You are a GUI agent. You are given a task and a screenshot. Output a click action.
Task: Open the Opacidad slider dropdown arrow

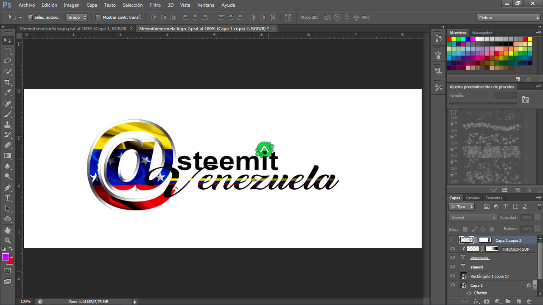(537, 218)
